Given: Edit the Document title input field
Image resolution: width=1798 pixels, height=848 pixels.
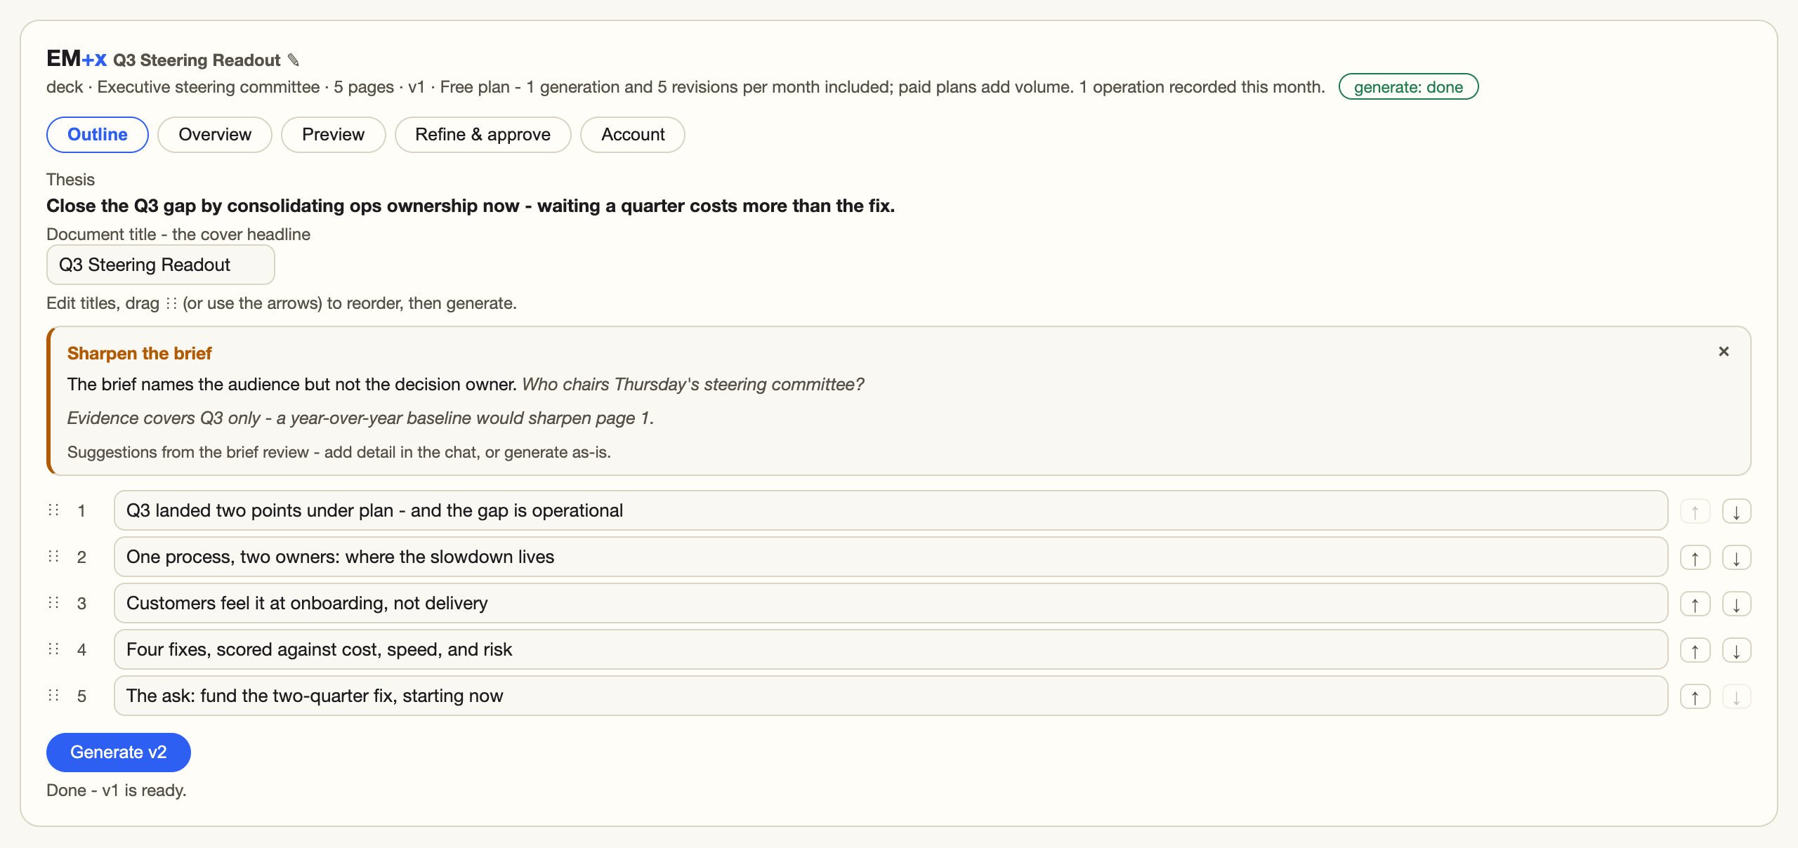Looking at the screenshot, I should (x=161, y=265).
